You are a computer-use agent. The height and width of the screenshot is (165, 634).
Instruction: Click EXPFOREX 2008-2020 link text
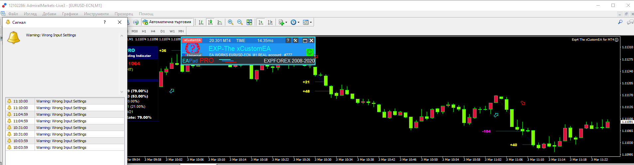coord(289,61)
